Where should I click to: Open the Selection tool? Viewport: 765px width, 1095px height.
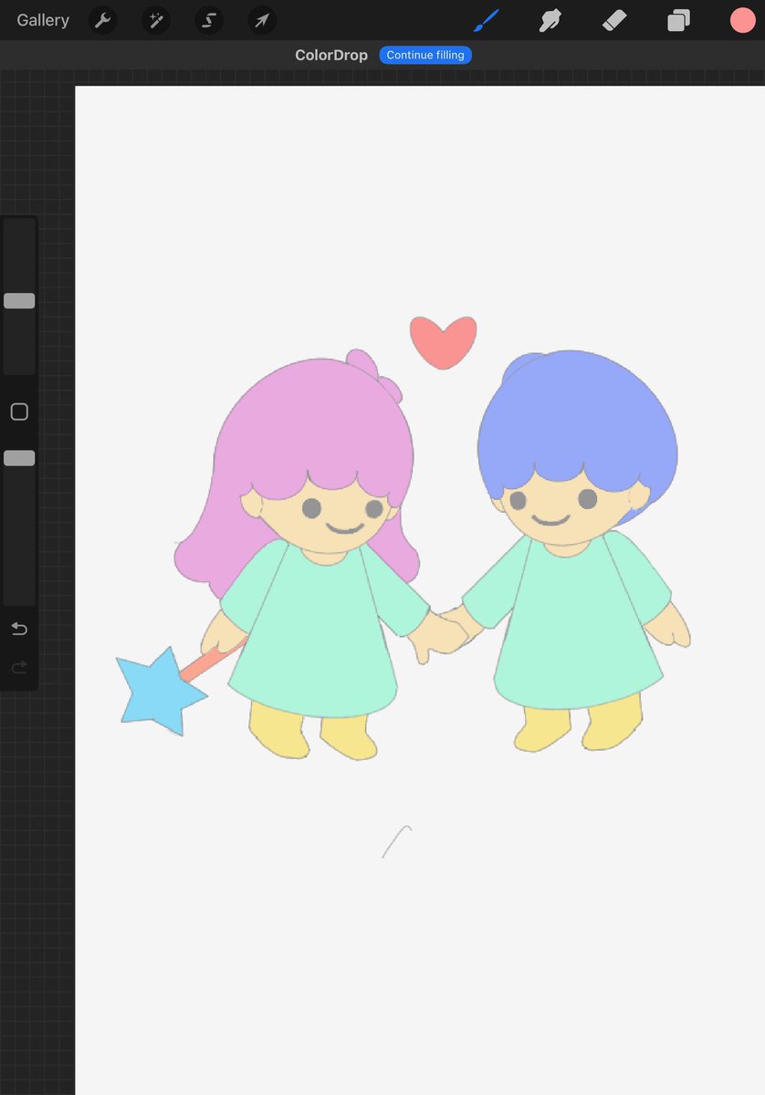[209, 20]
